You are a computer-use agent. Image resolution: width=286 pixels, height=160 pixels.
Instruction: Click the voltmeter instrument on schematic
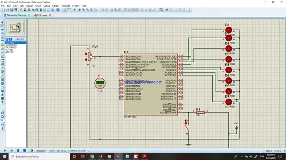tap(100, 83)
